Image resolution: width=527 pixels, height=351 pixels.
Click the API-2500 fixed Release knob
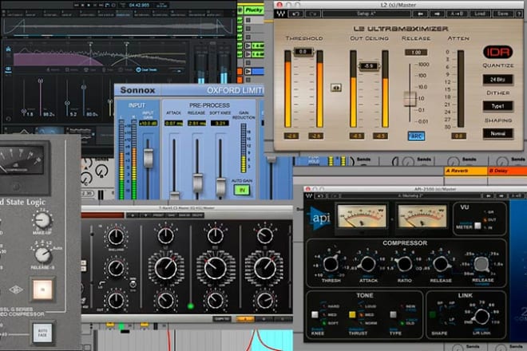(441, 264)
